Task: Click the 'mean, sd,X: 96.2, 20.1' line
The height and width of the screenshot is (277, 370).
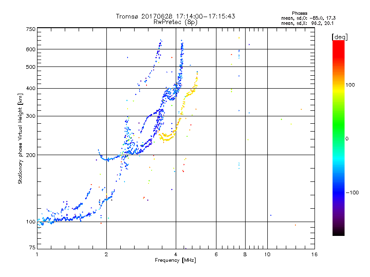Action: (x=307, y=23)
